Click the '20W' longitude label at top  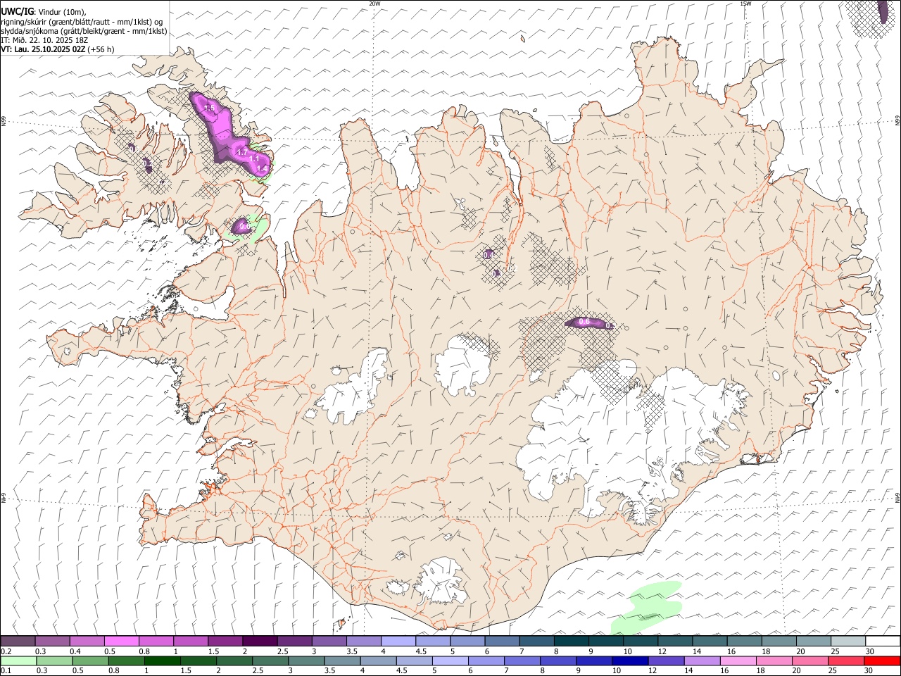pyautogui.click(x=374, y=4)
